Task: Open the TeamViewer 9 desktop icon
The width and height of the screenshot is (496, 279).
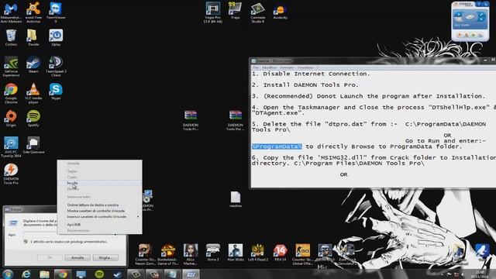Action: pos(56,12)
